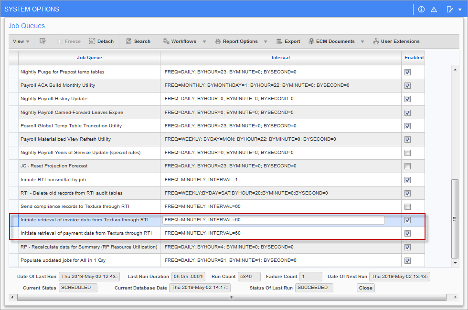Open the View menu

(21, 41)
